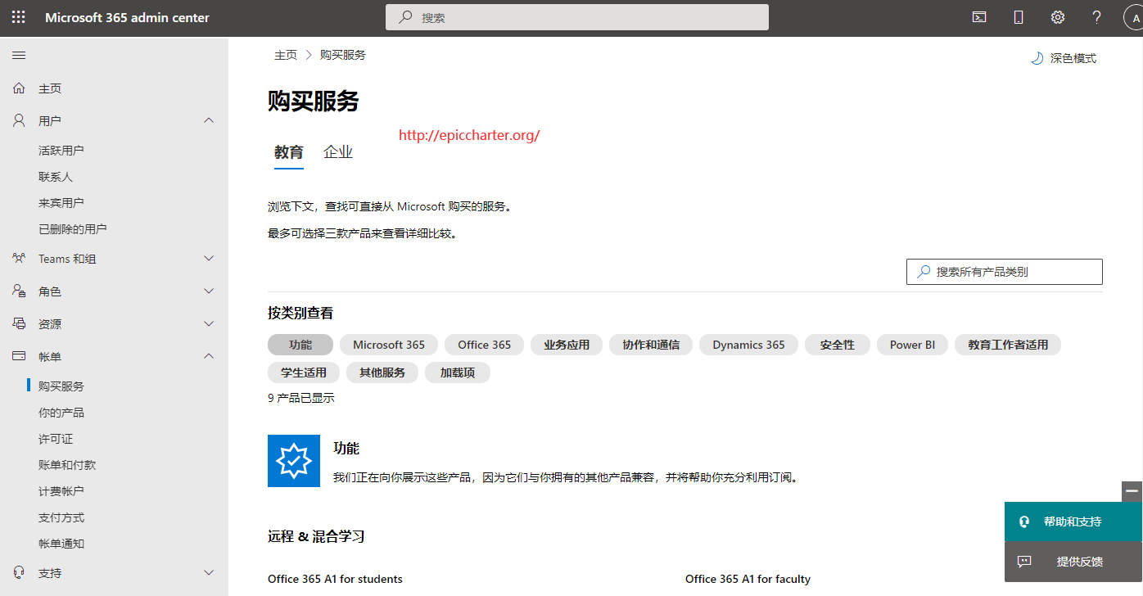1143x596 pixels.
Task: Click the Roles icon in sidebar
Action: tap(19, 291)
